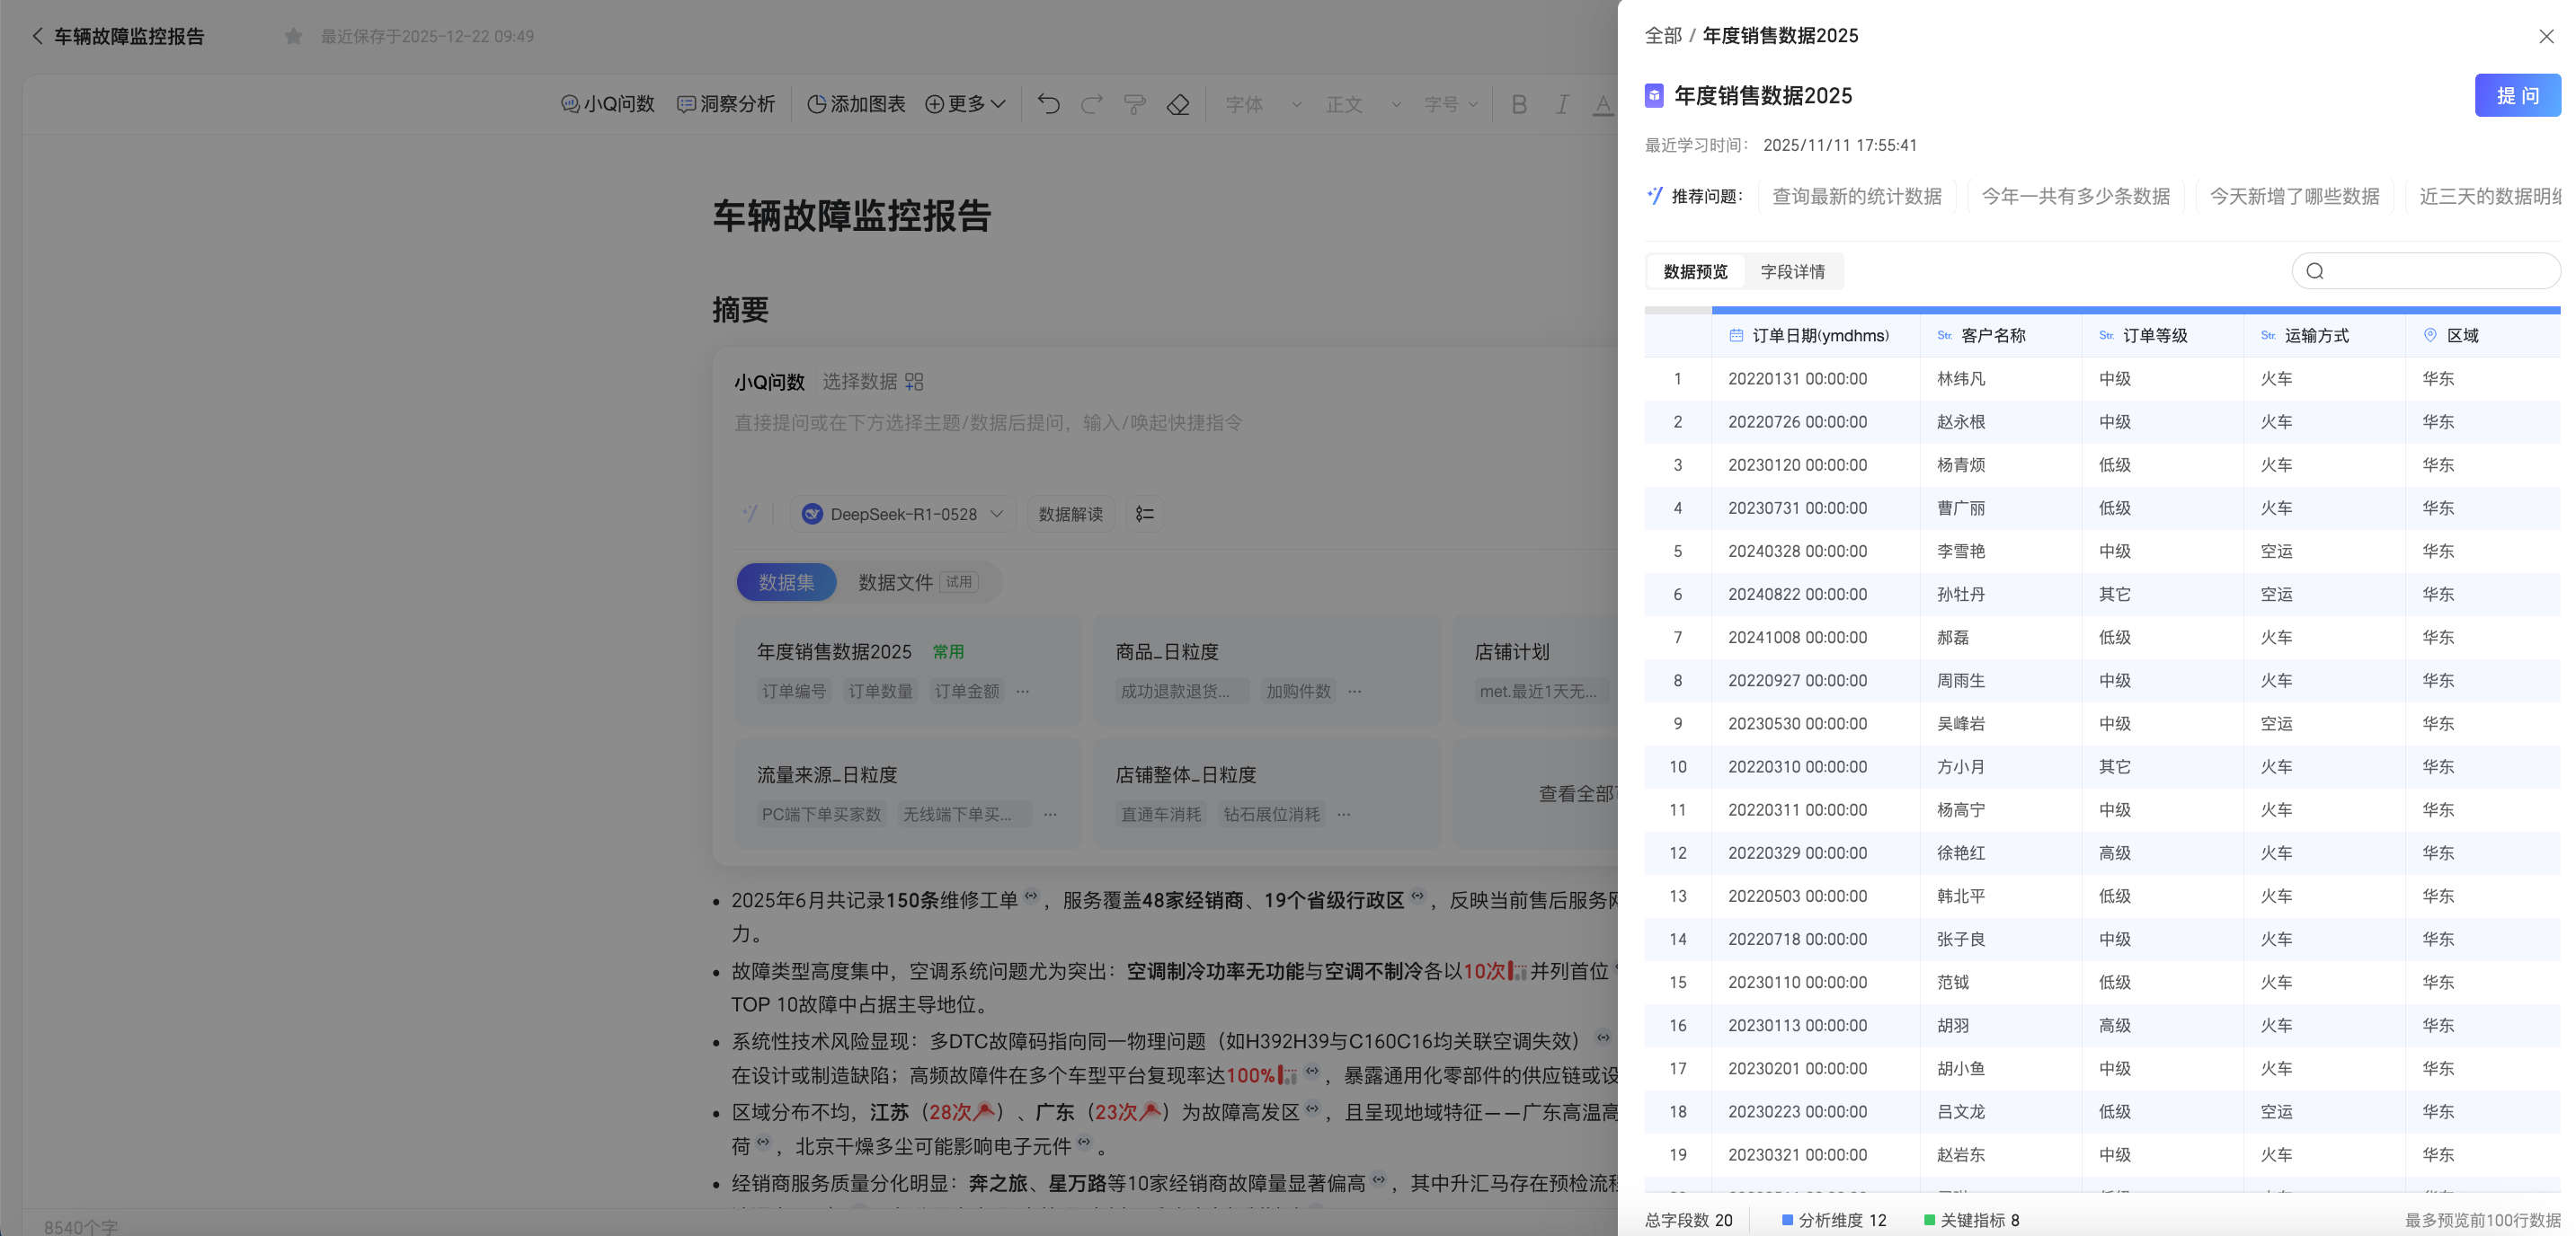Click the 选择数据 grid icon
The image size is (2576, 1236).
(x=914, y=382)
